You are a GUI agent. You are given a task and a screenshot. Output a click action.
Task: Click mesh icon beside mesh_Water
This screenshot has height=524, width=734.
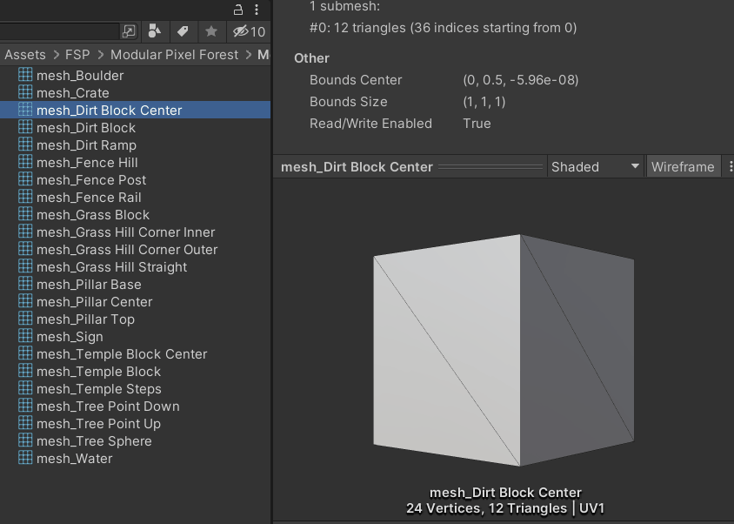pos(25,458)
